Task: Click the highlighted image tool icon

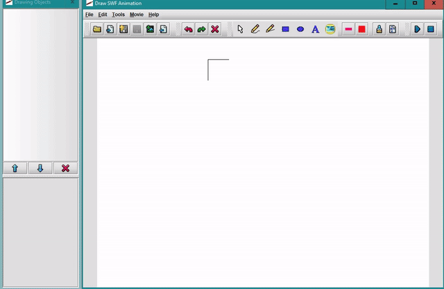Action: [x=330, y=29]
